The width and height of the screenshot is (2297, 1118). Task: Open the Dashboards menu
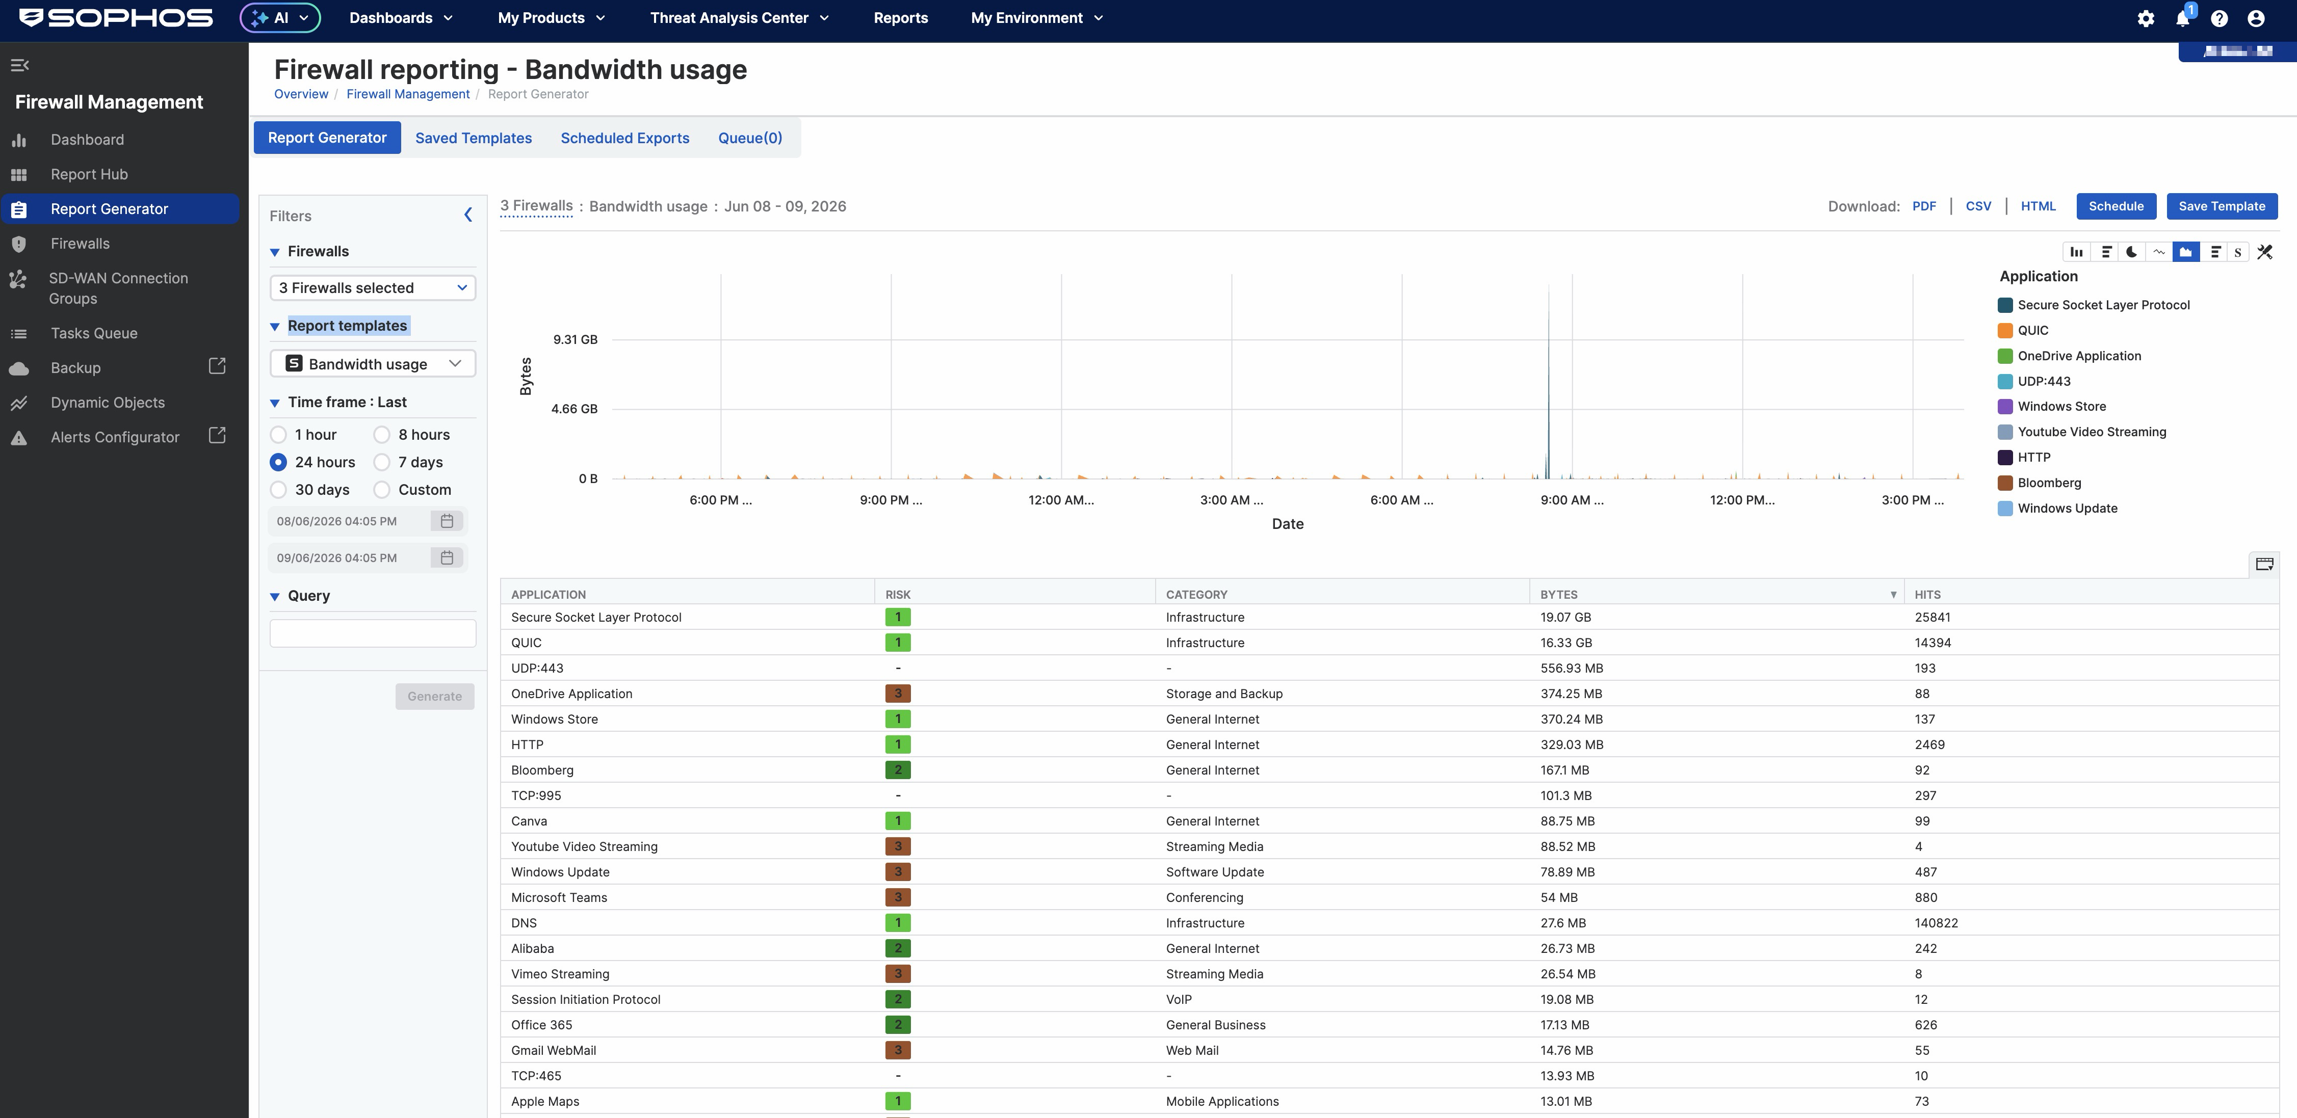[x=401, y=18]
